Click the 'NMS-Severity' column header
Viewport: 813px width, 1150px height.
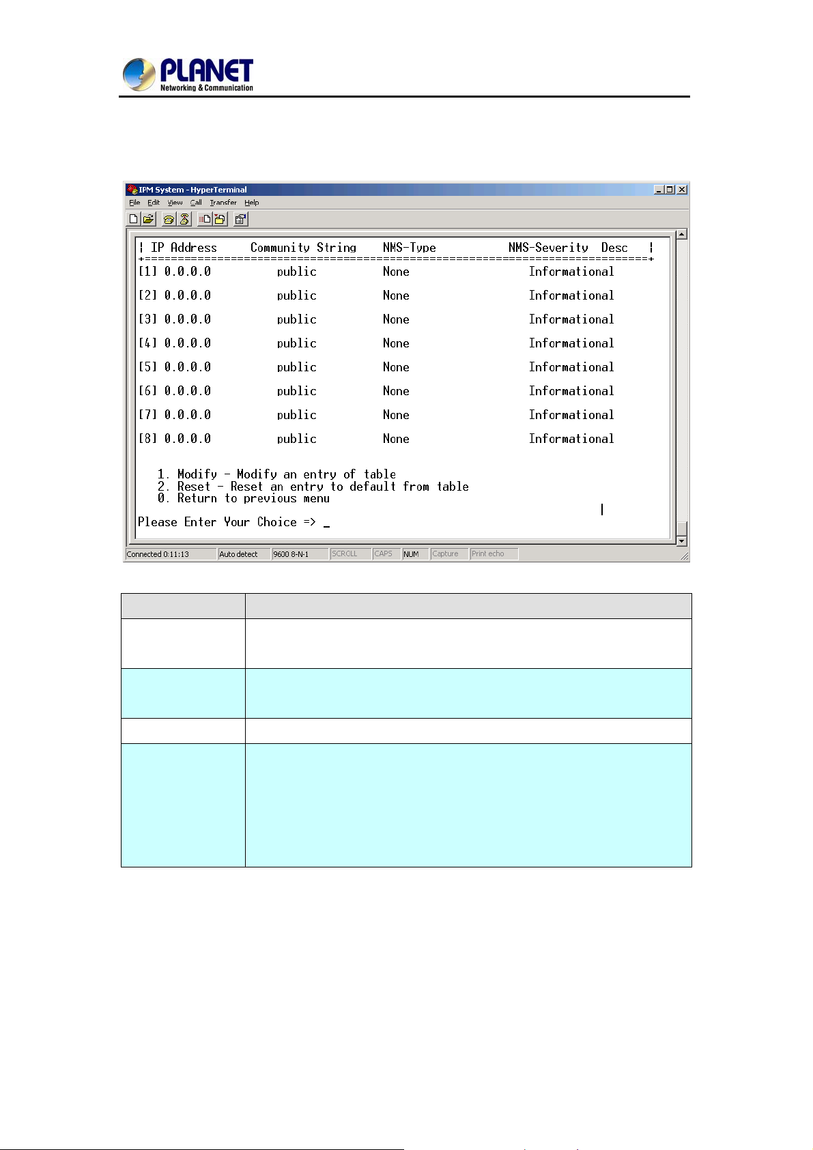548,248
